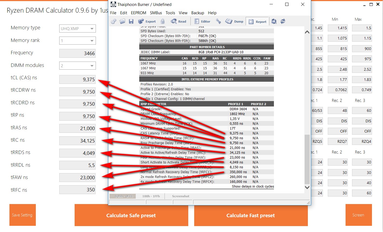The width and height of the screenshot is (383, 232).
Task: Save using the floppy disk toolbar icon
Action: (131, 22)
